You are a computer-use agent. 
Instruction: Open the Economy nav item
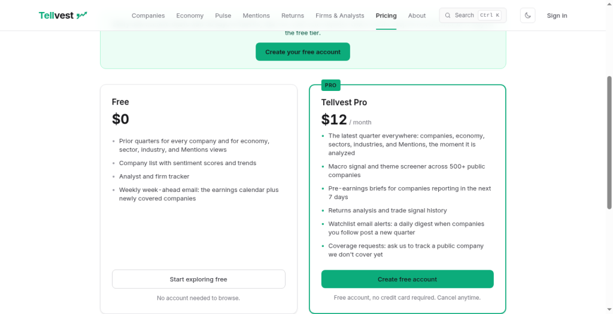coord(190,16)
